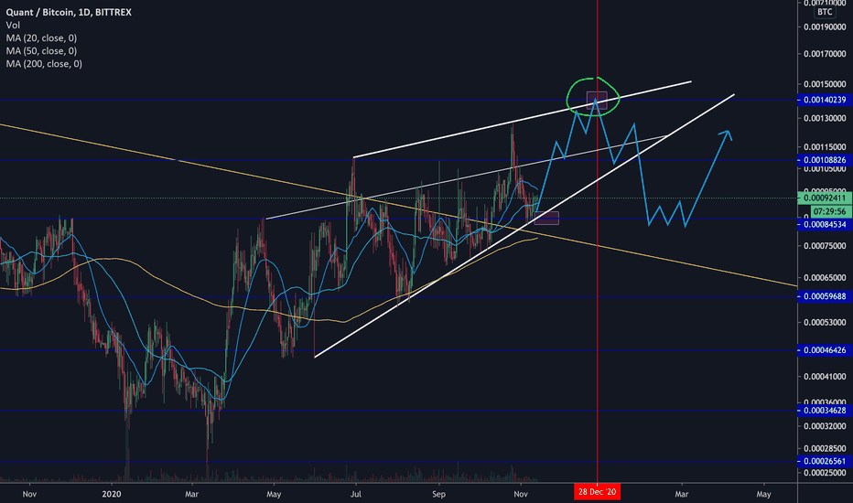Click the Jul label on time axis
Image resolution: width=853 pixels, height=503 pixels.
(356, 494)
